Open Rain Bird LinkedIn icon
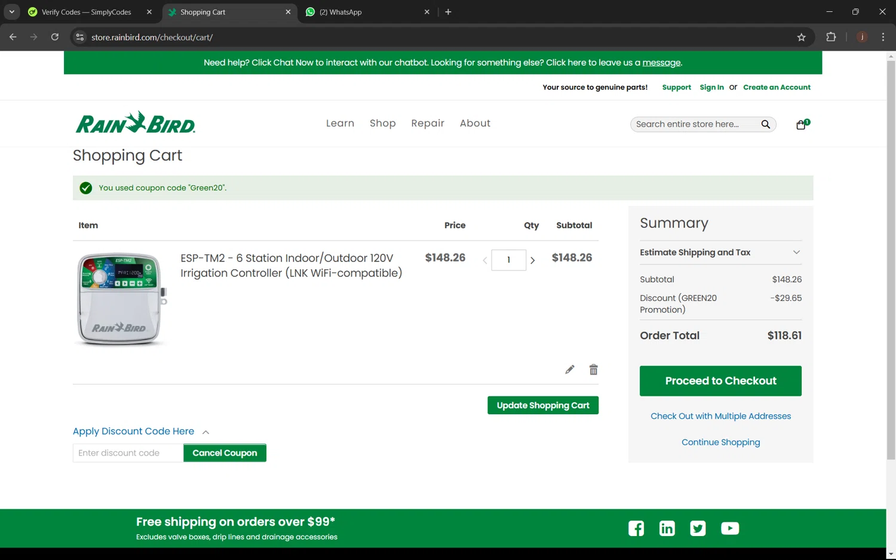896x560 pixels. coord(667,528)
